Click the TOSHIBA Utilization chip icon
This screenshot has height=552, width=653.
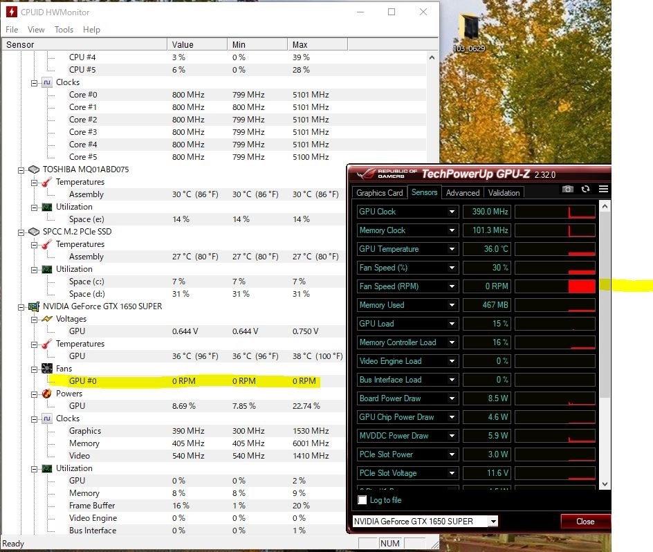coord(47,207)
